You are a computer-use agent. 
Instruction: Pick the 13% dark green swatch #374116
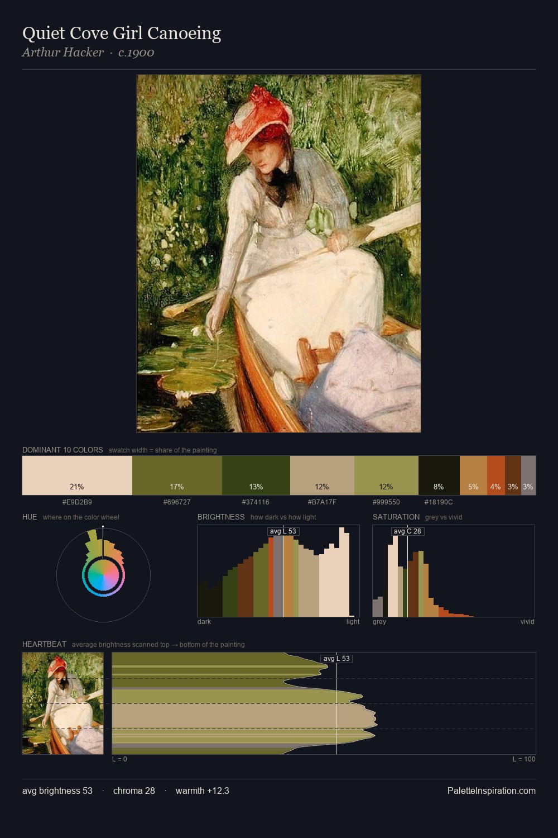[x=256, y=475]
